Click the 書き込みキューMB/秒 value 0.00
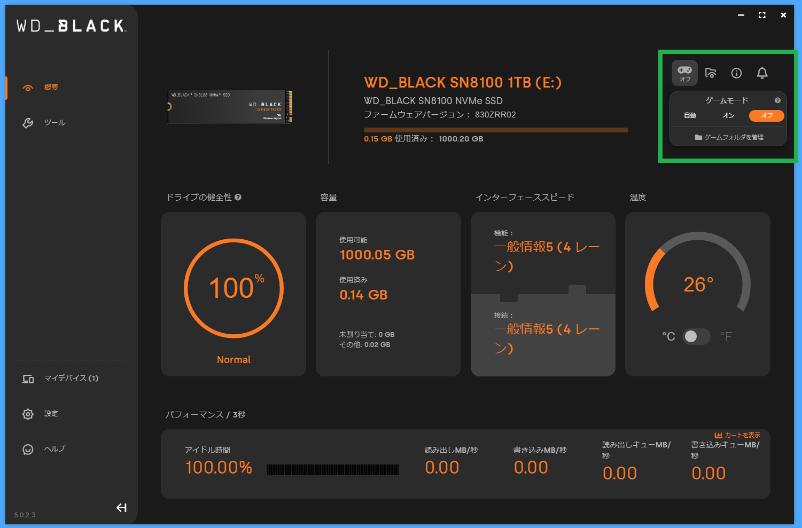 (x=708, y=474)
